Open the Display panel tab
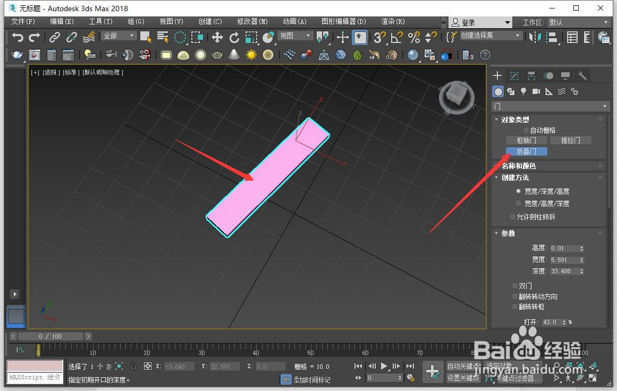617x391 pixels. point(565,76)
